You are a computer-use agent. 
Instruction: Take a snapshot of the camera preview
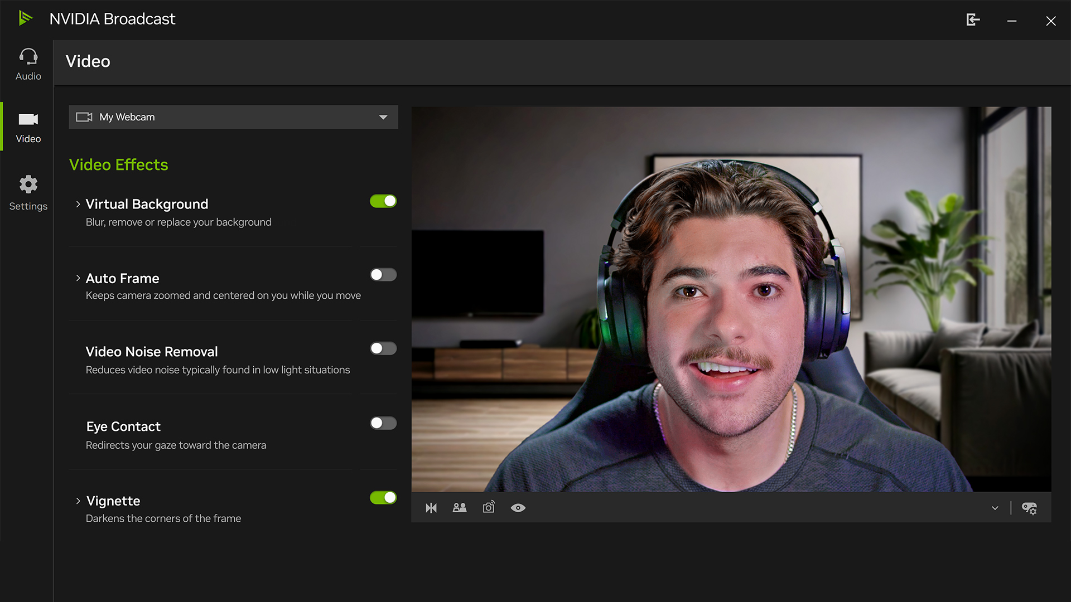pyautogui.click(x=488, y=507)
